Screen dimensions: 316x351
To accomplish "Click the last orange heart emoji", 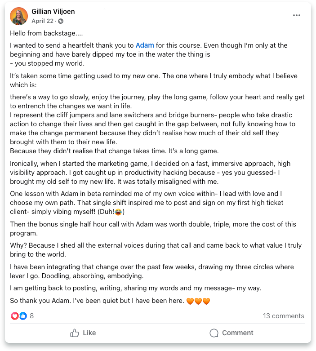I will click(206, 301).
